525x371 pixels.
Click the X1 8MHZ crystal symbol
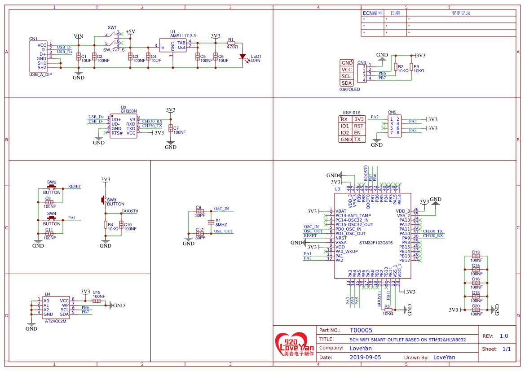point(211,222)
